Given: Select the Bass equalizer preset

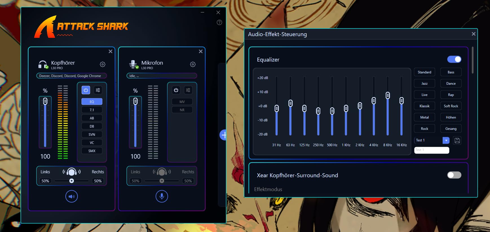Looking at the screenshot, I should pos(451,72).
